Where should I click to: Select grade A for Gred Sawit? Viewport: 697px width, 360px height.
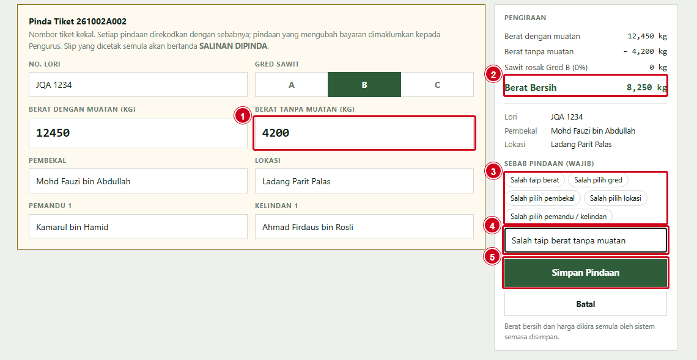click(x=291, y=85)
